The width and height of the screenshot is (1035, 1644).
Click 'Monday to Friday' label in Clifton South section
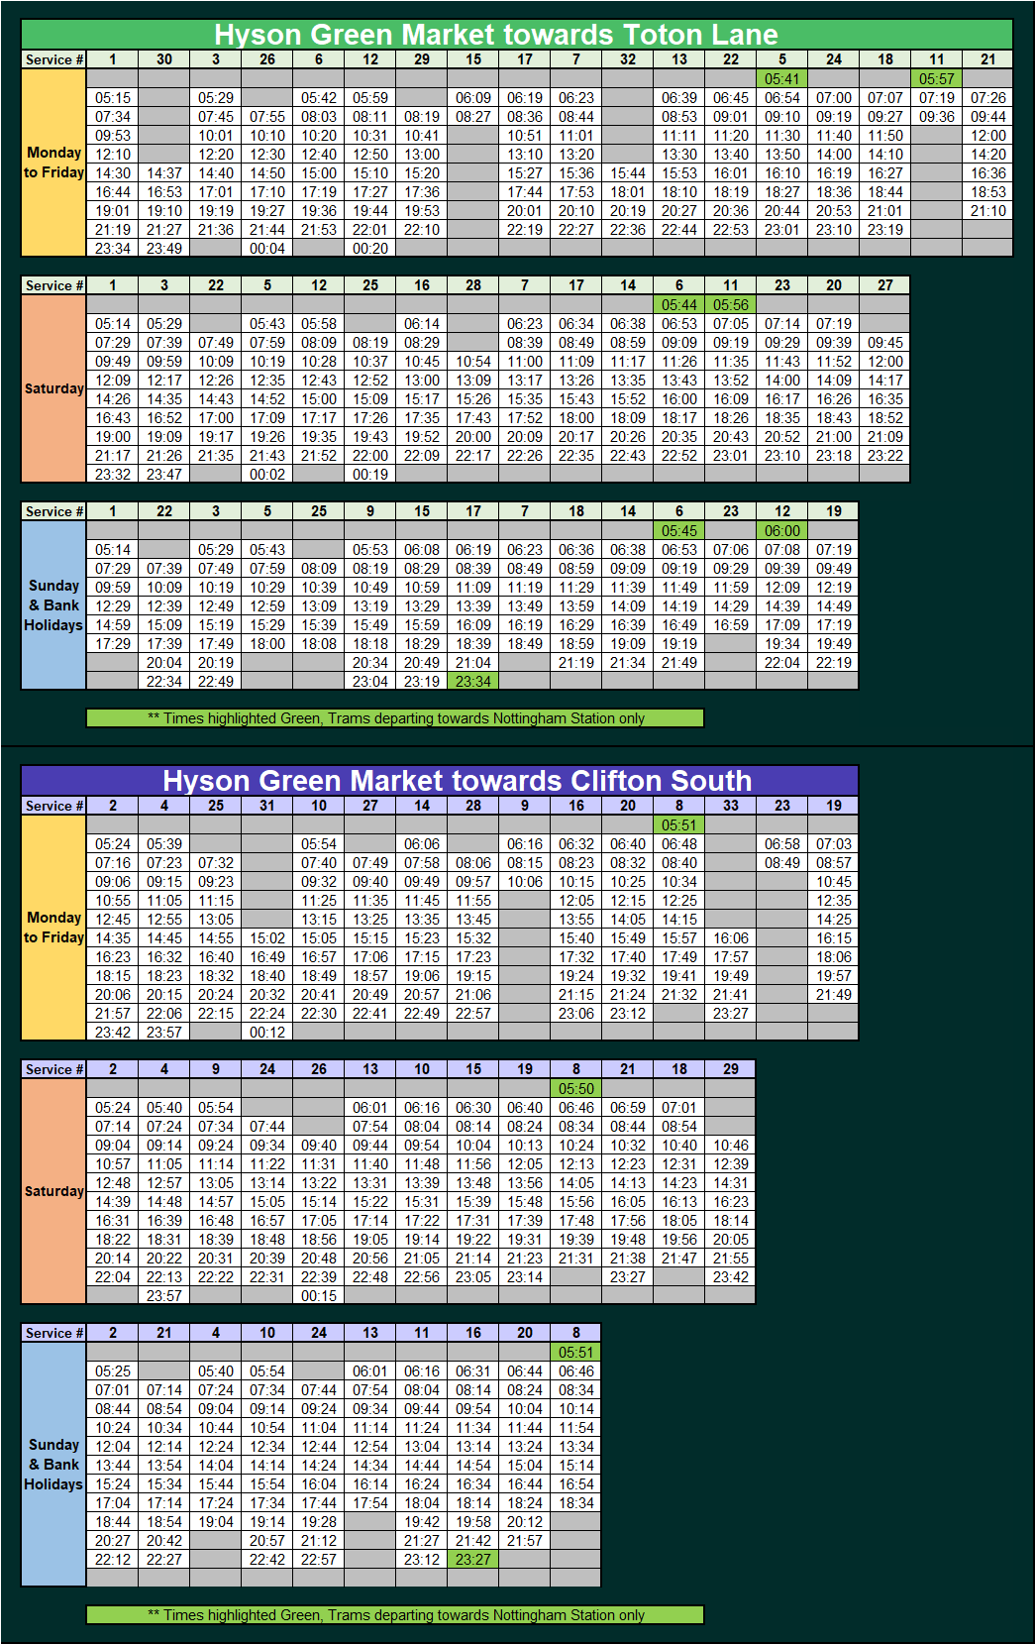point(54,928)
